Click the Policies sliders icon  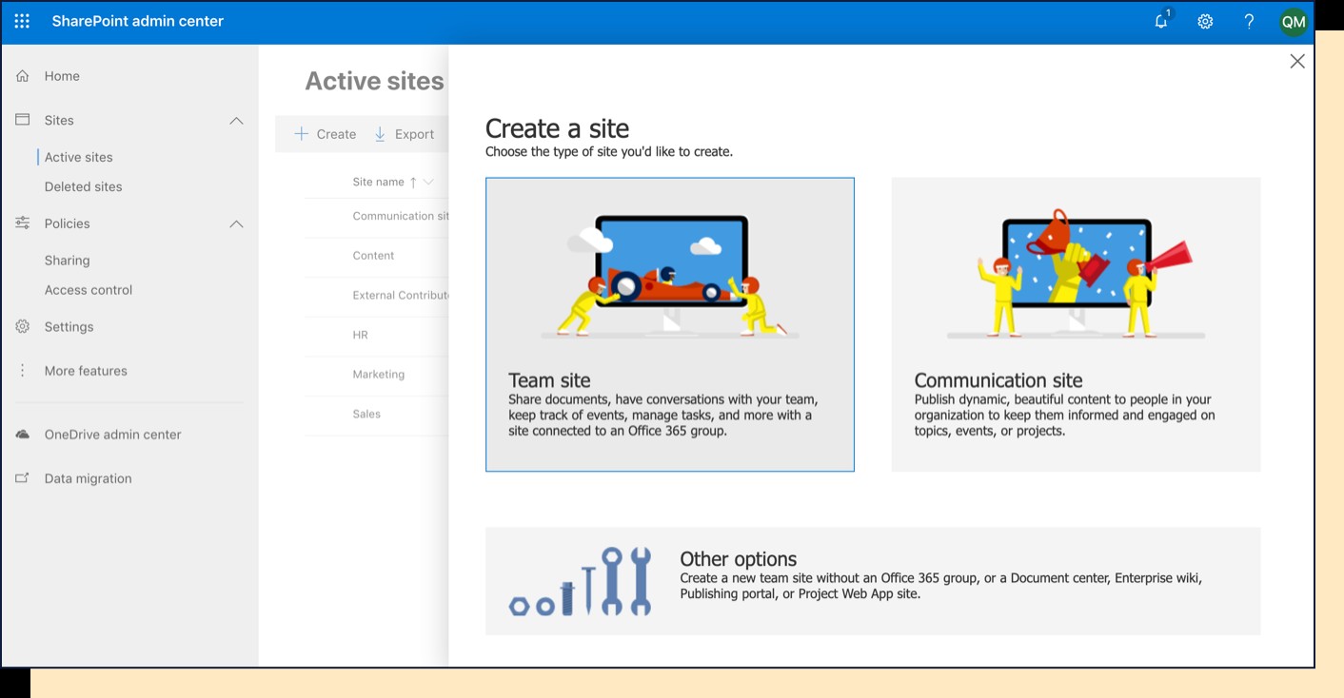(23, 223)
